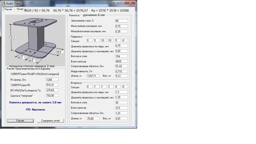This screenshot has height=144, width=256.
Task: Select the first Первичка section box
Action: 89,40
